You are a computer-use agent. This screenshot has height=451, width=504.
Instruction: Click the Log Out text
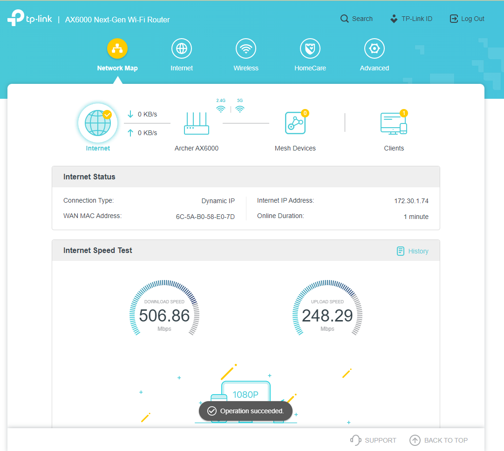pos(472,19)
